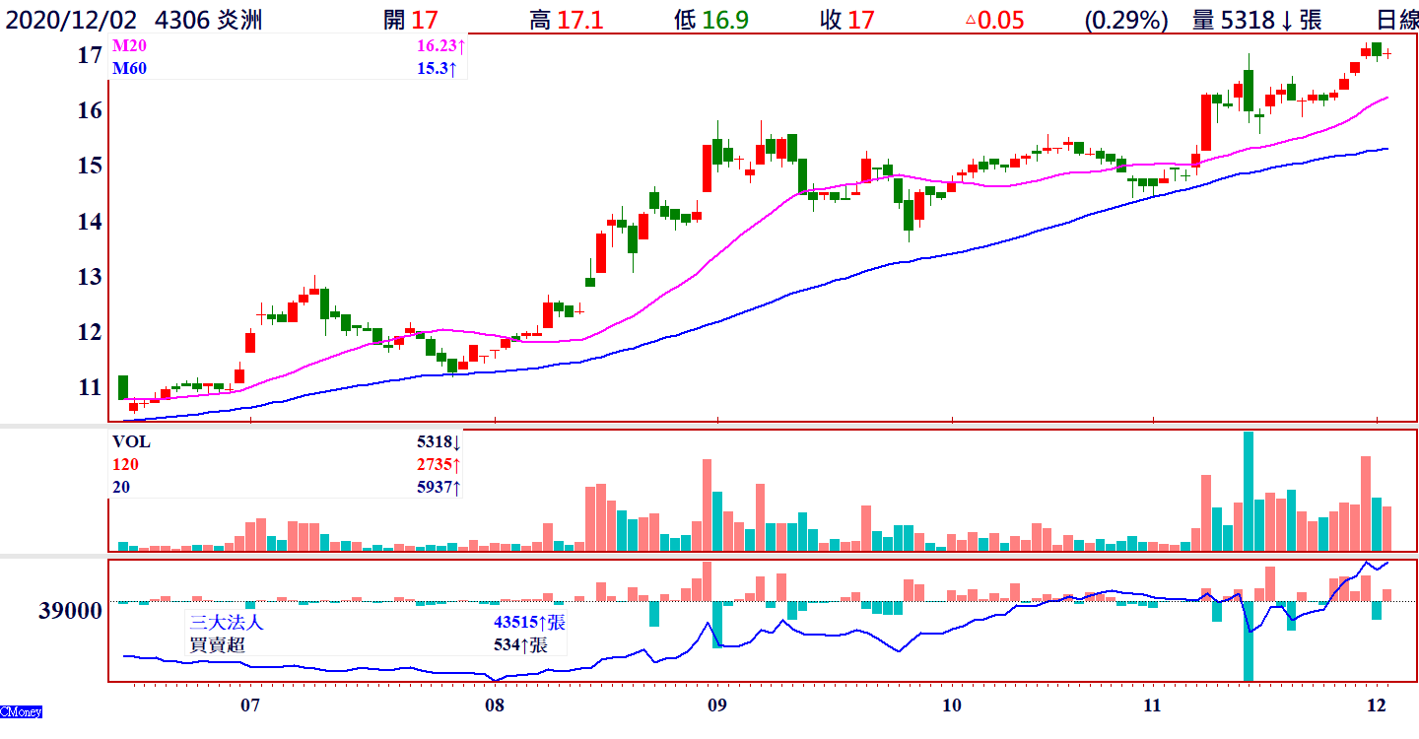This screenshot has height=739, width=1419.
Task: Click the percentage change (0.29%)
Action: click(1126, 19)
